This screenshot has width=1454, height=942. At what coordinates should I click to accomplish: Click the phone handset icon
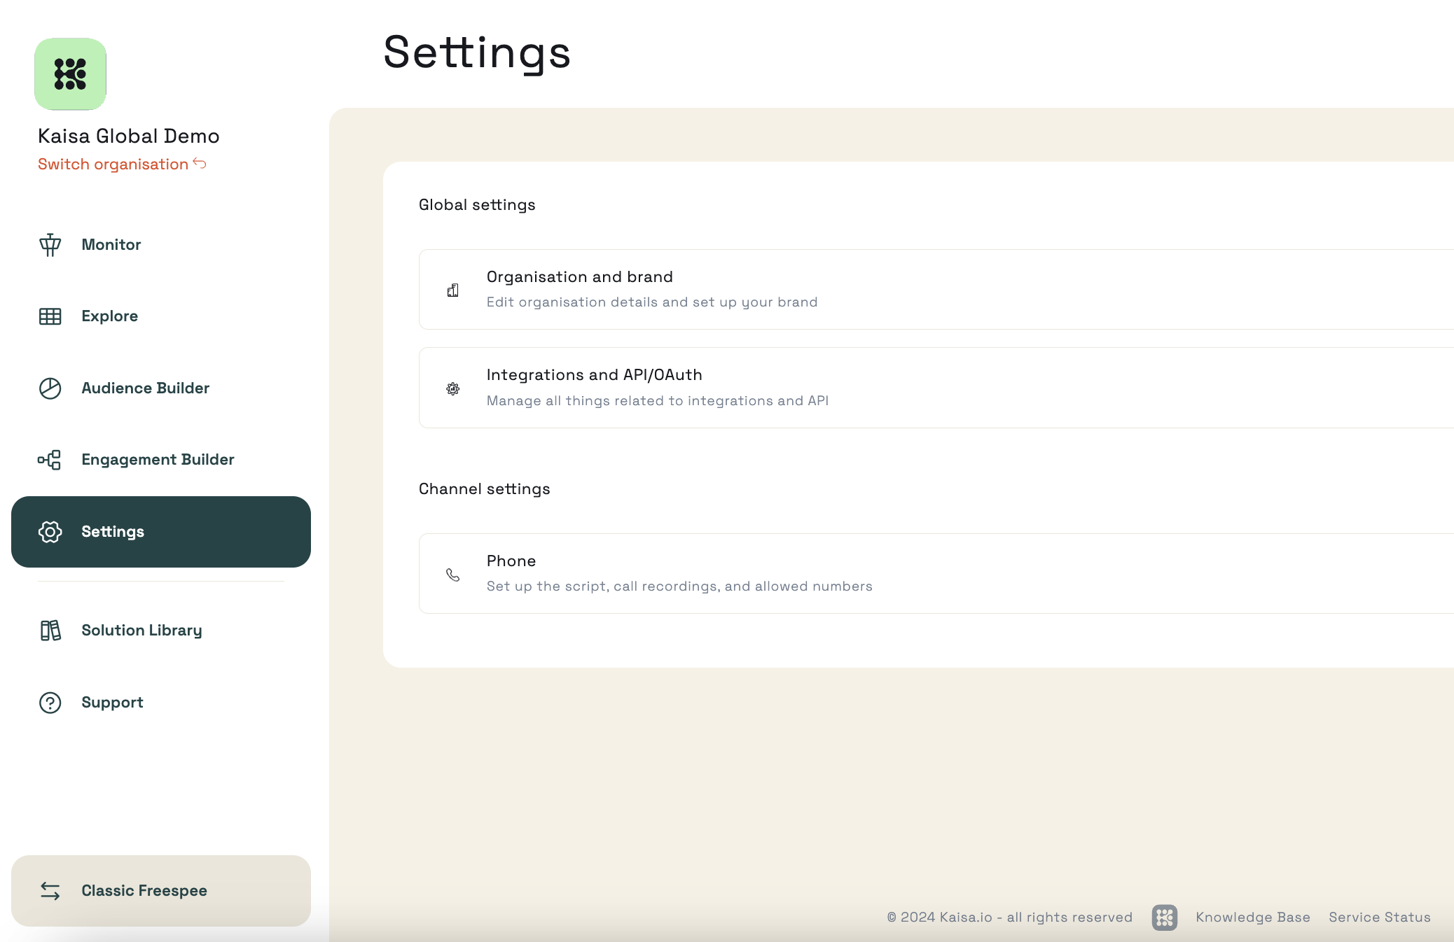tap(453, 575)
